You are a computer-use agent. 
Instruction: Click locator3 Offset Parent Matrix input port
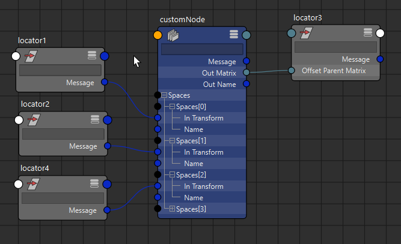[x=292, y=71]
